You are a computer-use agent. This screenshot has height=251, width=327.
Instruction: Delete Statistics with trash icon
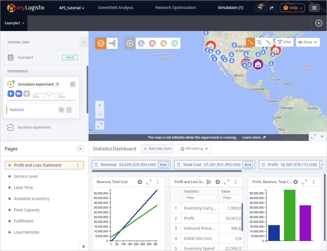coord(69,110)
